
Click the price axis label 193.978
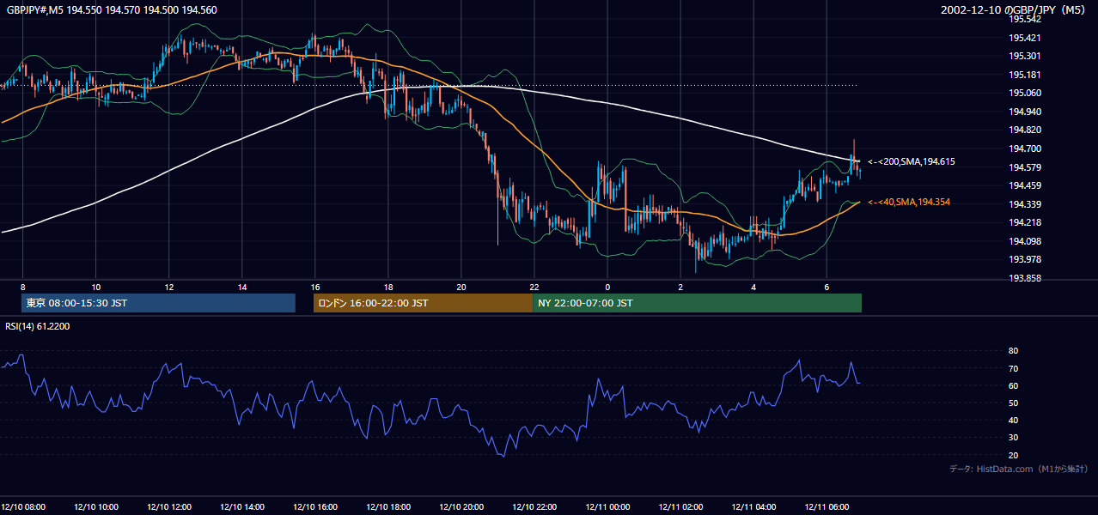(1024, 259)
